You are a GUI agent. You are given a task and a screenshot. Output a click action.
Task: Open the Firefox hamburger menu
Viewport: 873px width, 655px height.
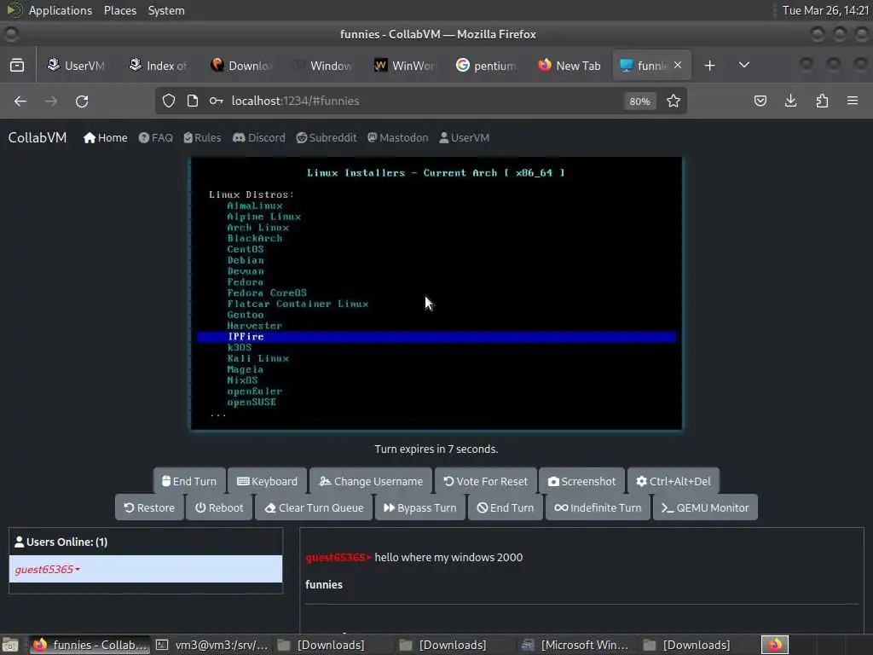click(853, 101)
